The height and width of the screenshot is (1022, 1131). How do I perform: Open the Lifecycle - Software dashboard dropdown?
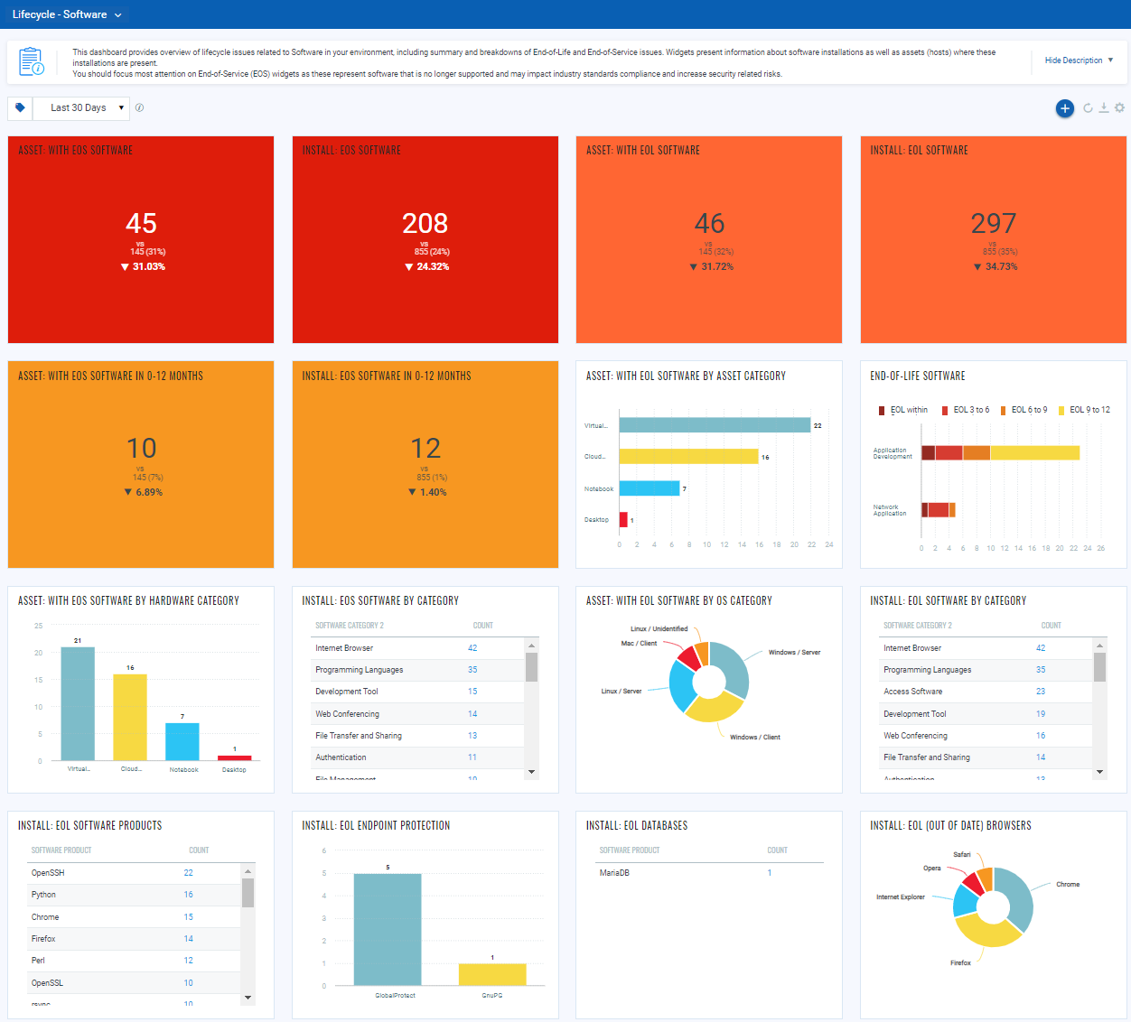[x=67, y=14]
